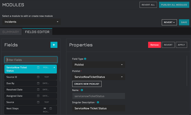Click the Name field servicenowTicketStatus
The height and width of the screenshot is (115, 191).
(99, 96)
